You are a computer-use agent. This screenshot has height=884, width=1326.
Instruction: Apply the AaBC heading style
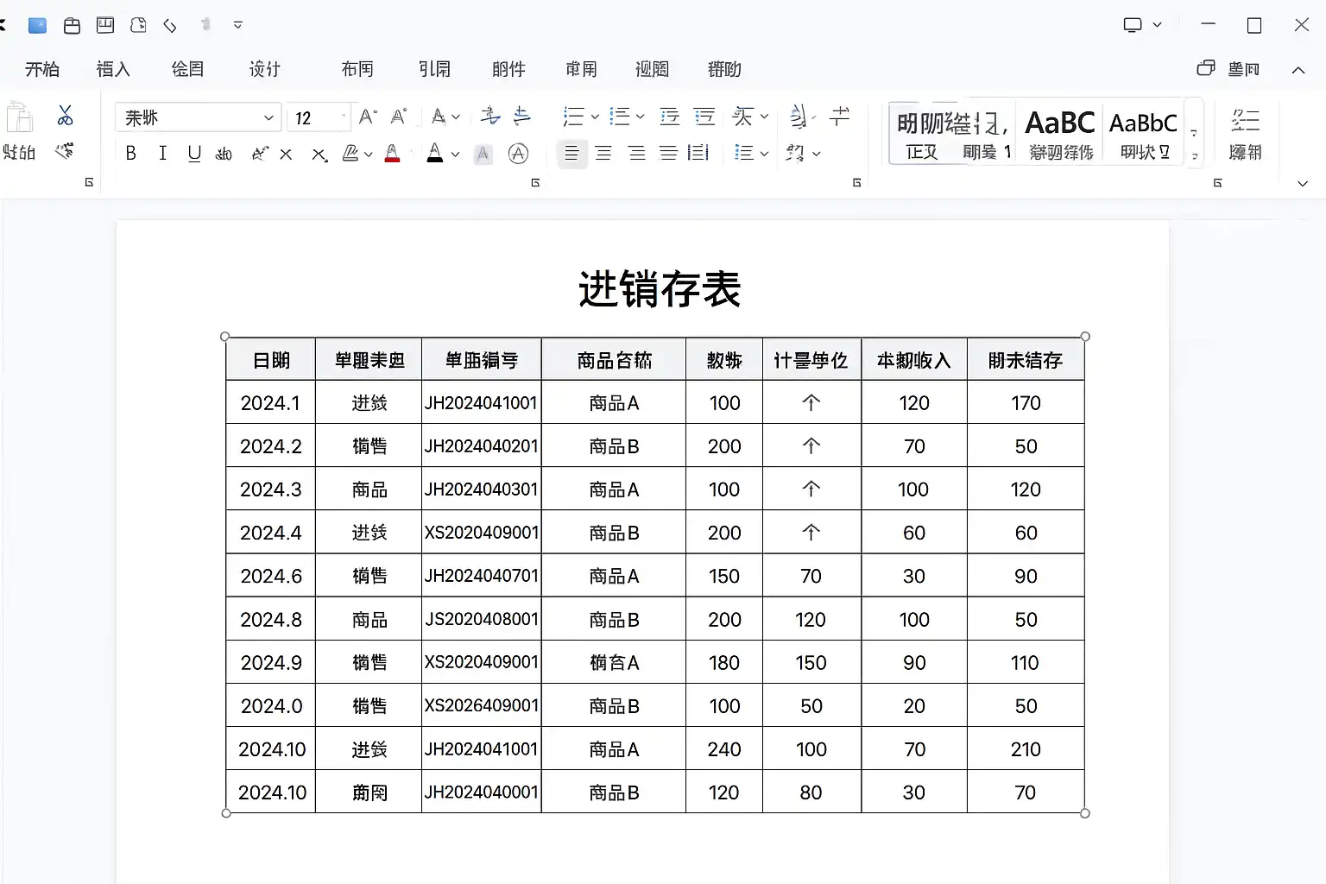(1061, 133)
